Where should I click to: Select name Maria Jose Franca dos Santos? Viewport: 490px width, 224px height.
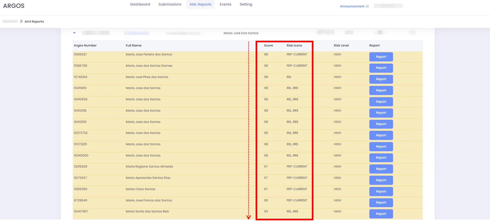[149, 200]
